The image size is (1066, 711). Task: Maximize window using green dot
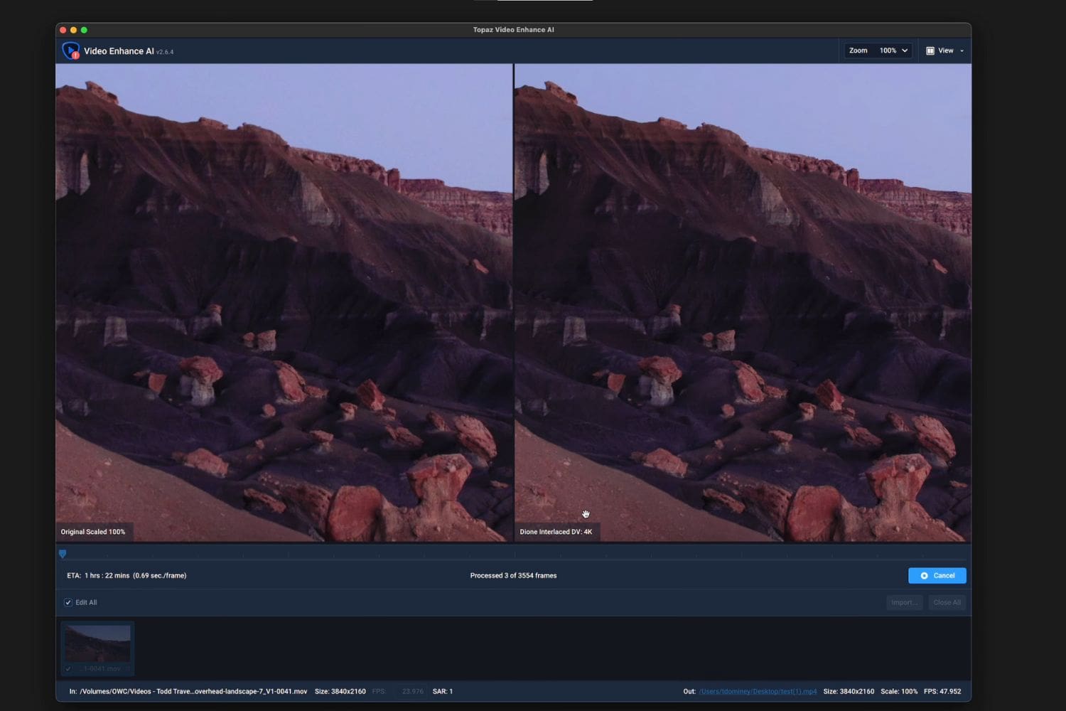[x=84, y=30]
